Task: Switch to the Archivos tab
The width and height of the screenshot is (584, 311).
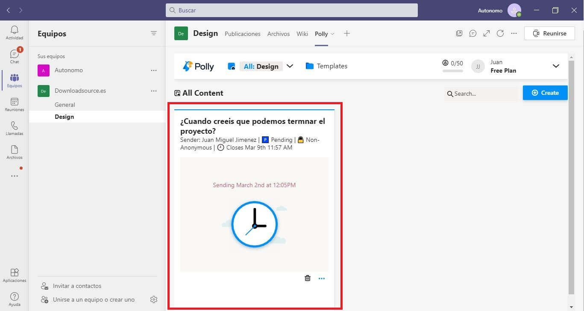Action: click(279, 34)
